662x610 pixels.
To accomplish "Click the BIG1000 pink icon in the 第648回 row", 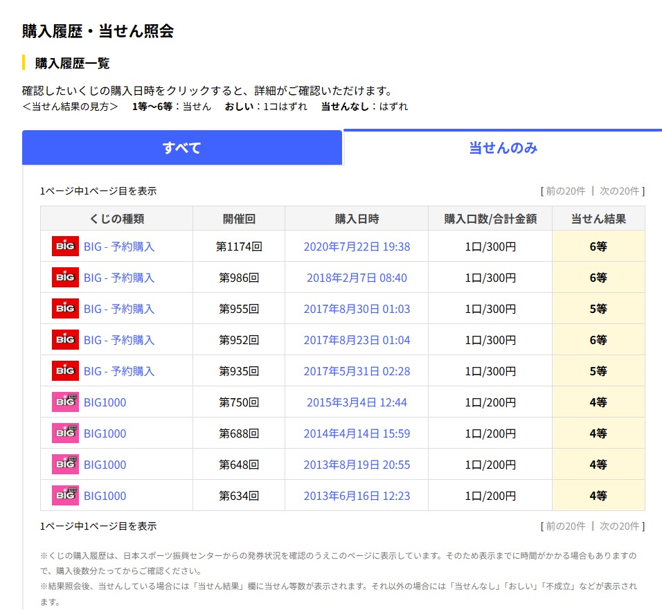I will pyautogui.click(x=65, y=465).
